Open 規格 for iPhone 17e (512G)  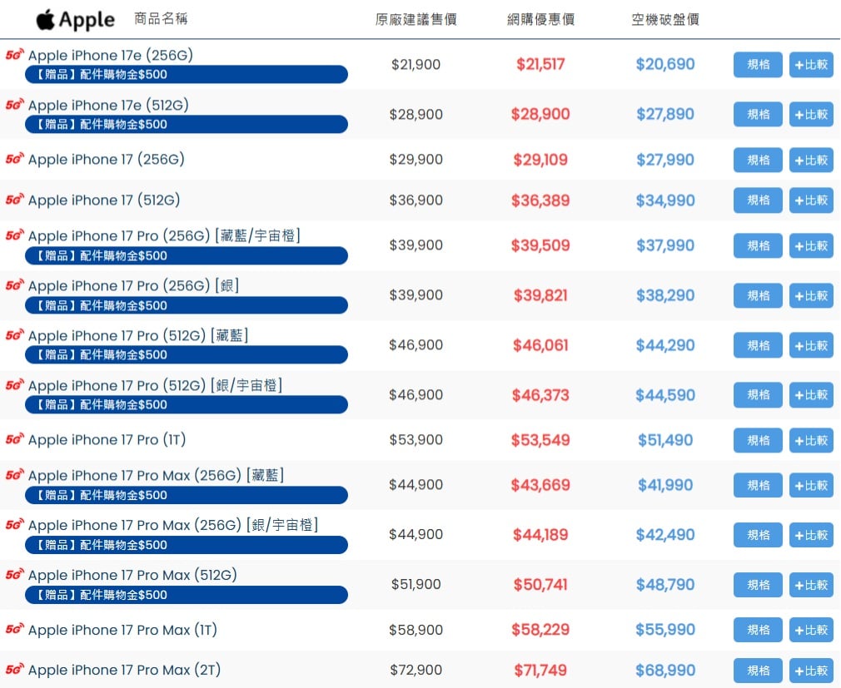pyautogui.click(x=758, y=115)
